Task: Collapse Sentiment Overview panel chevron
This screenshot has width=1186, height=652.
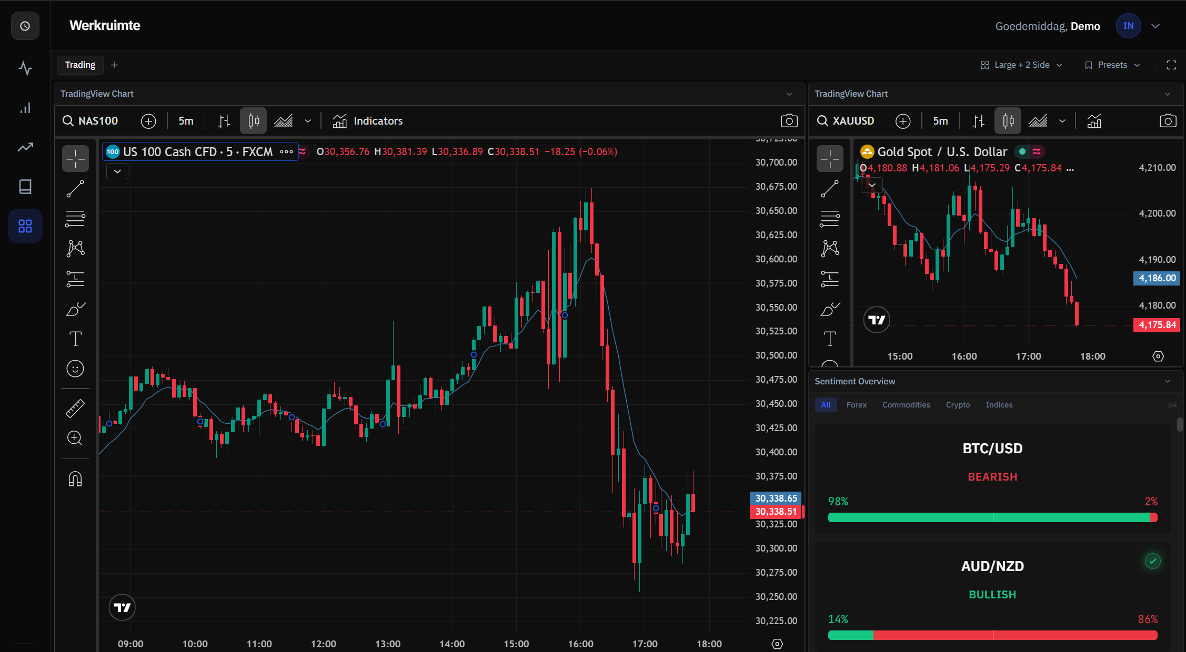Action: pos(1168,382)
